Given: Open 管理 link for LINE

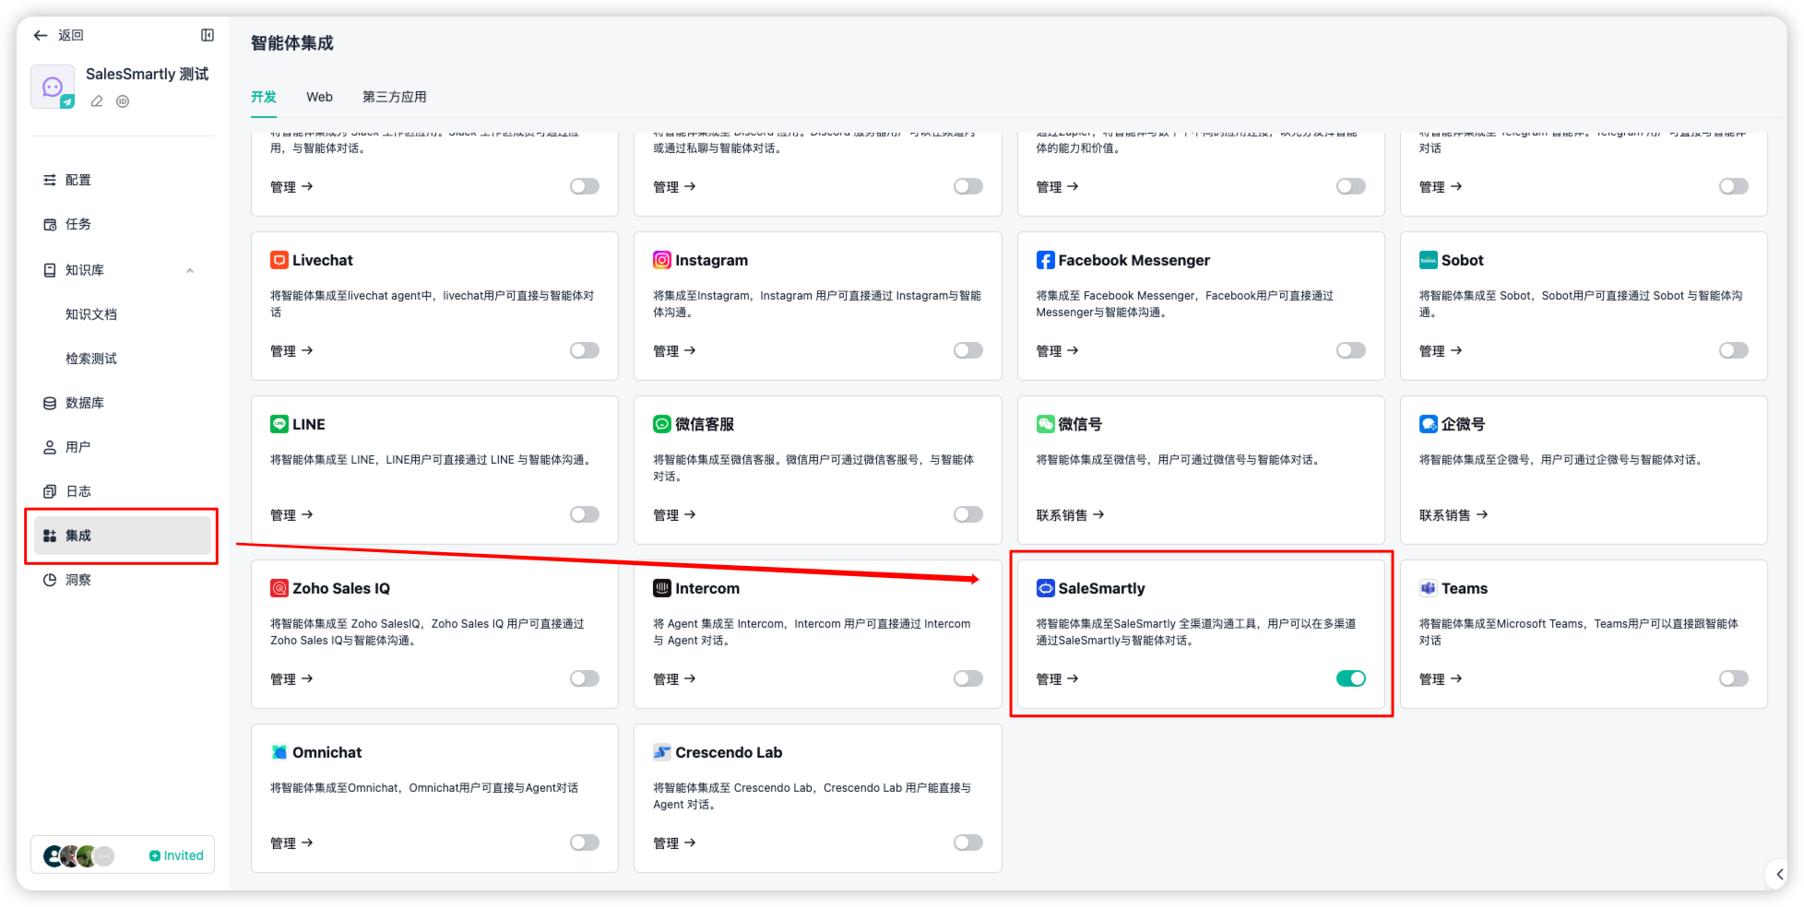Looking at the screenshot, I should point(291,515).
